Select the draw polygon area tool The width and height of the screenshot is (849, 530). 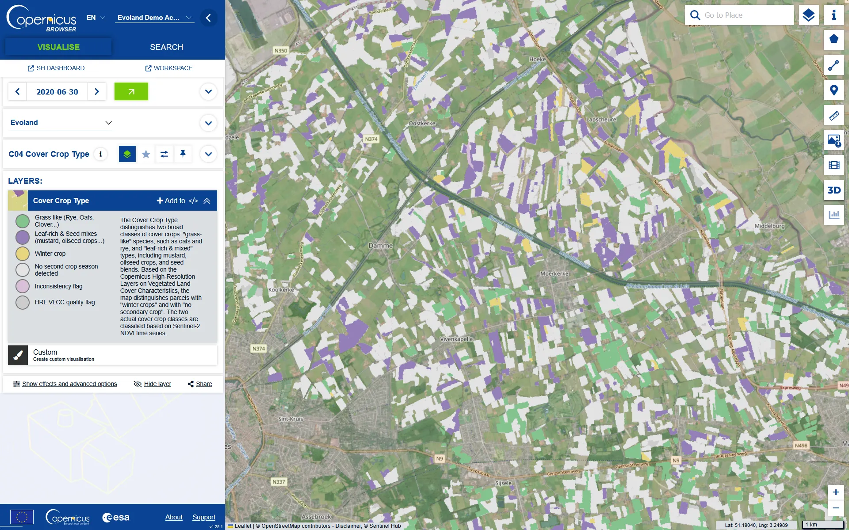(x=834, y=40)
